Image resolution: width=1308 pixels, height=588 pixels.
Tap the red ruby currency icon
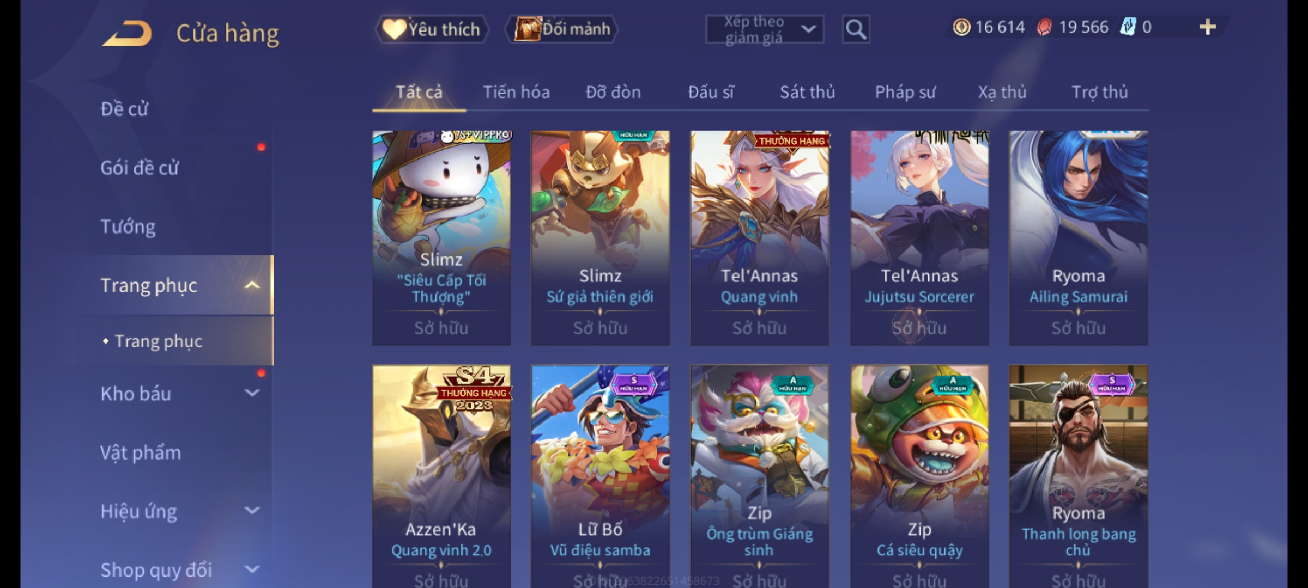coord(1044,27)
